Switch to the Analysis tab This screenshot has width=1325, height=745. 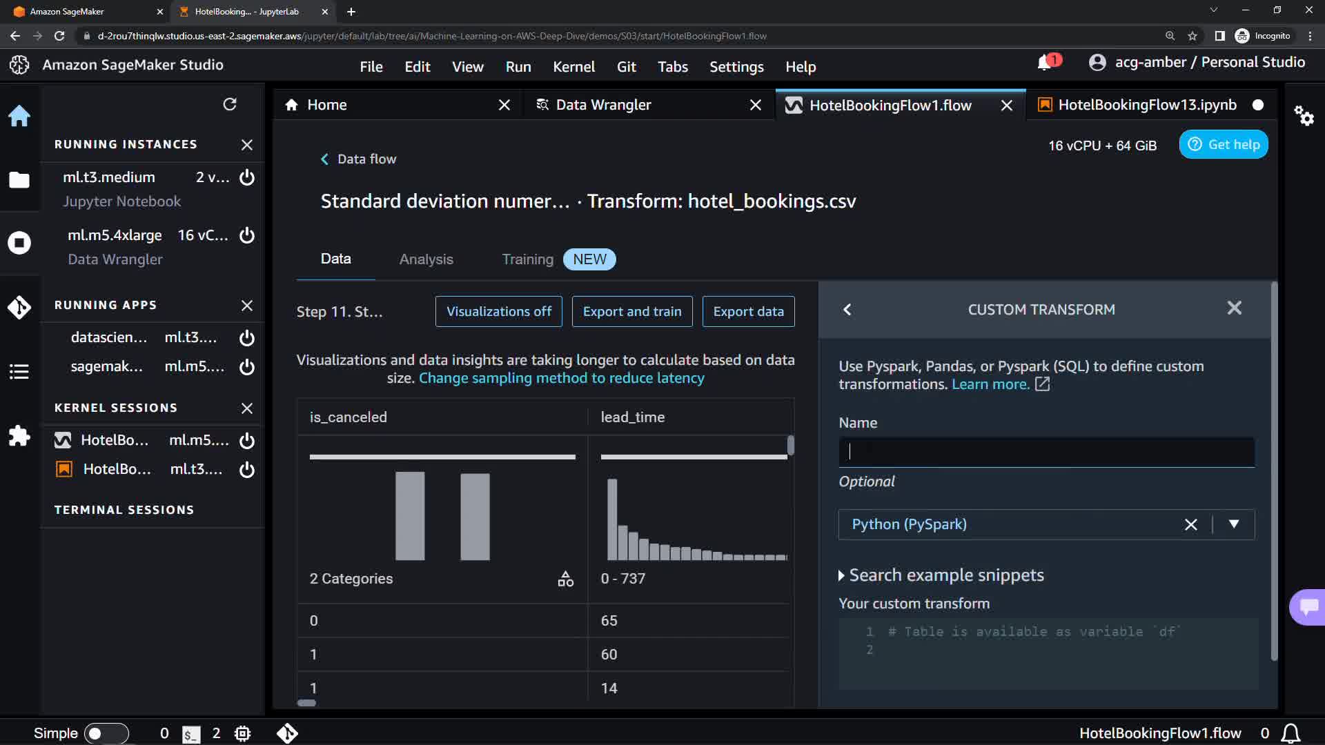tap(426, 259)
